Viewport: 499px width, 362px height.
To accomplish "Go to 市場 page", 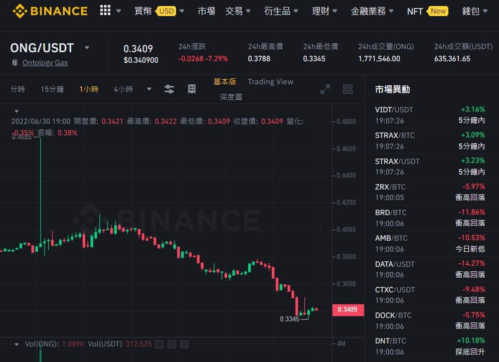I will coord(206,11).
